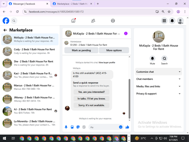Image resolution: width=189 pixels, height=142 pixels.
Task: Click the More options button
Action: click(114, 50)
